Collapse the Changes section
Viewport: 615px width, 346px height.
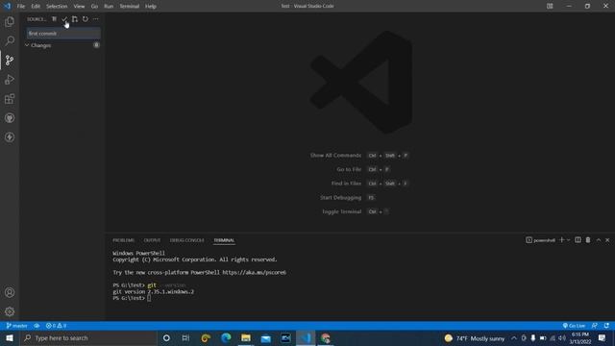(27, 45)
